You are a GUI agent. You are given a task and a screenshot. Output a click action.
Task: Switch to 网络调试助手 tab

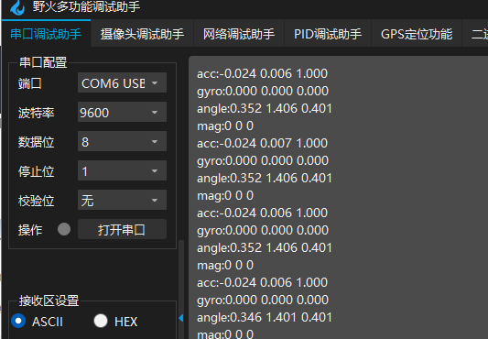pyautogui.click(x=239, y=34)
